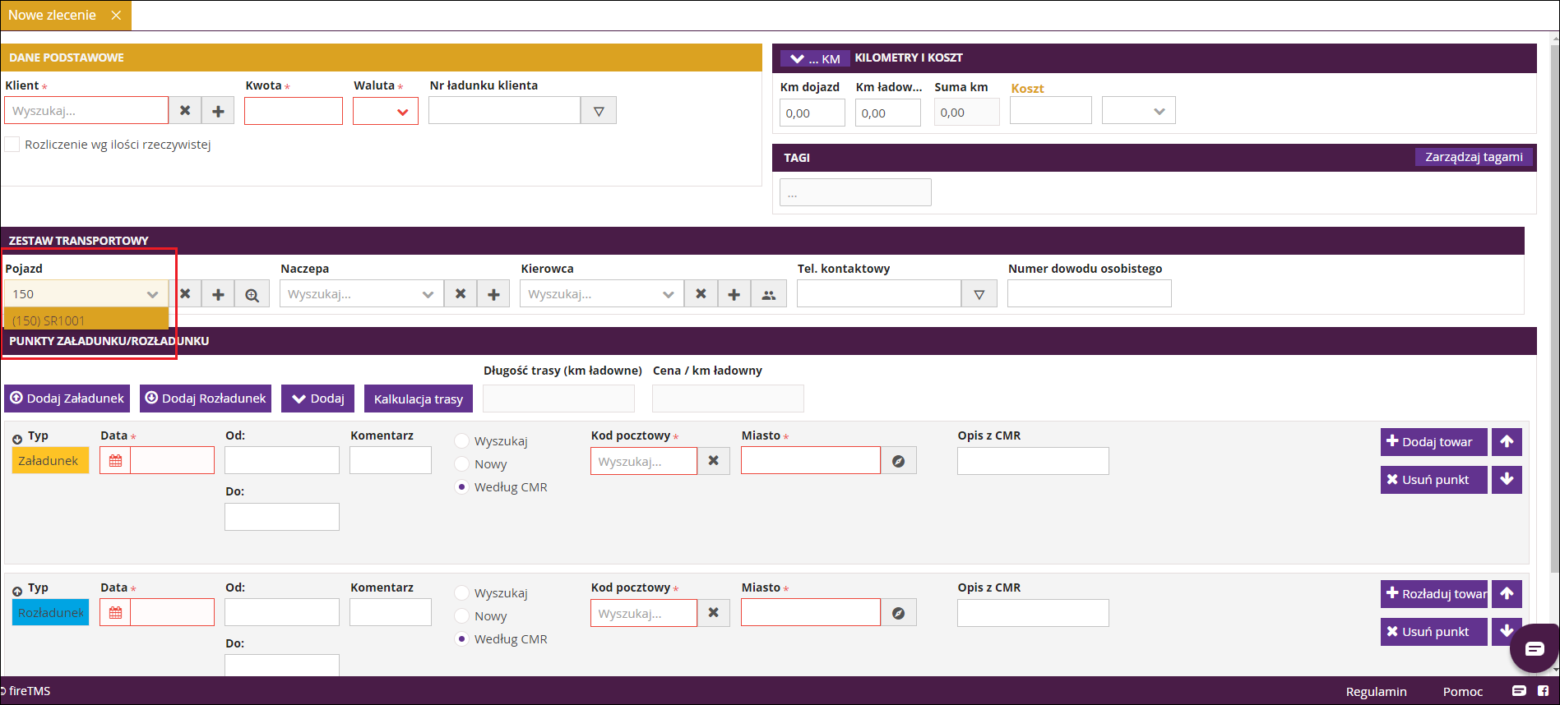
Task: Open Tel. kontaktowy filter icon
Action: tap(979, 294)
